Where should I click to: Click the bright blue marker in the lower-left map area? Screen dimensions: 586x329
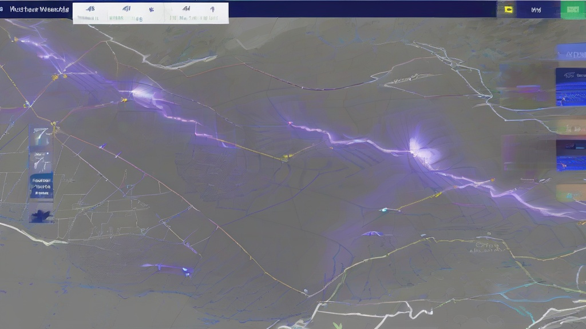coord(186,270)
